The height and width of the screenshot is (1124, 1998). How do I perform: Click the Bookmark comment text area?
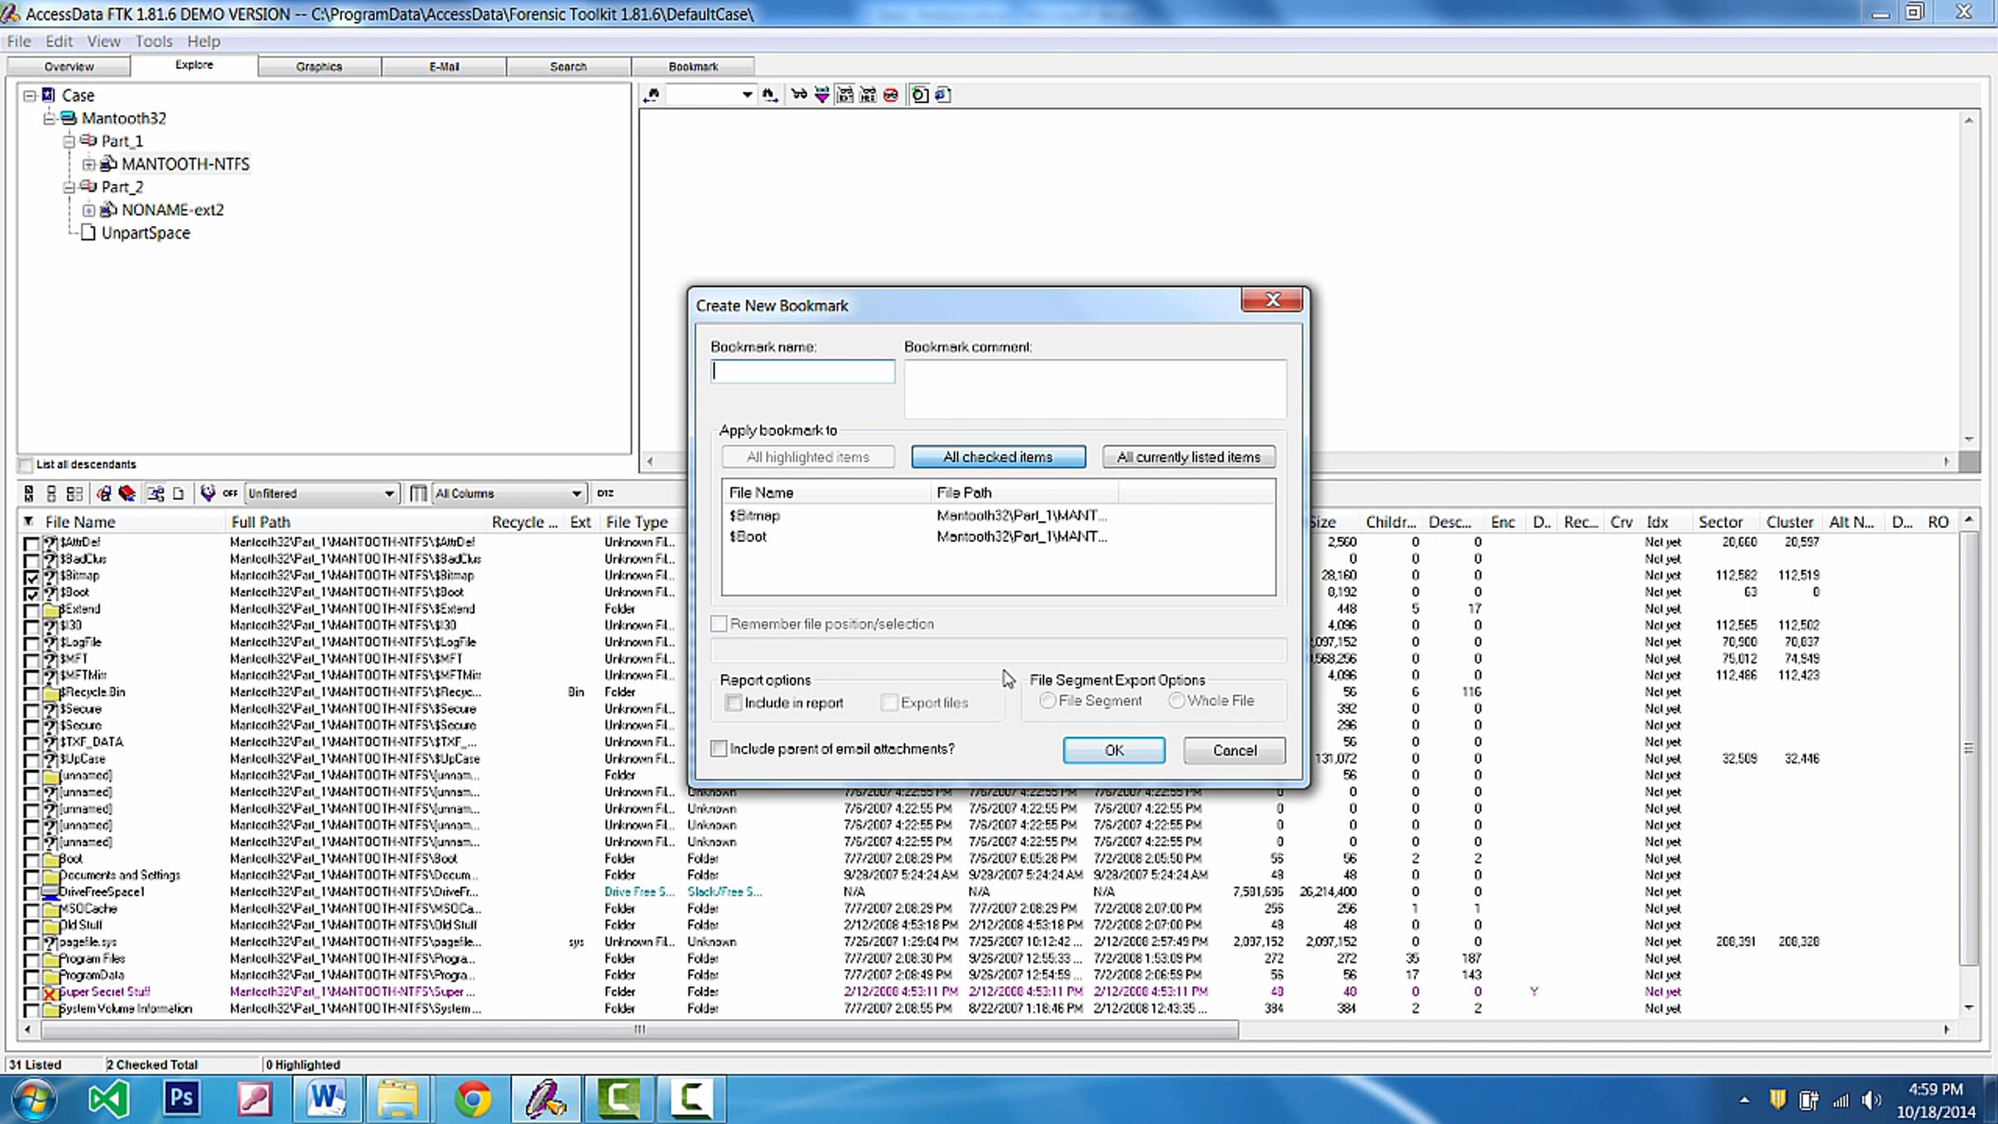pos(1095,389)
